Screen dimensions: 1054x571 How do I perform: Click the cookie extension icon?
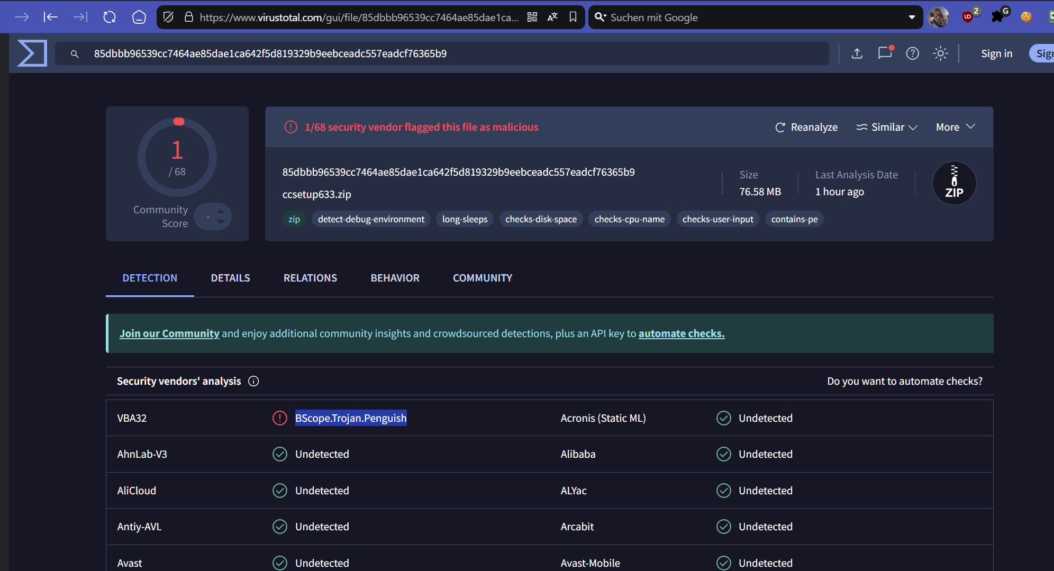point(1026,17)
